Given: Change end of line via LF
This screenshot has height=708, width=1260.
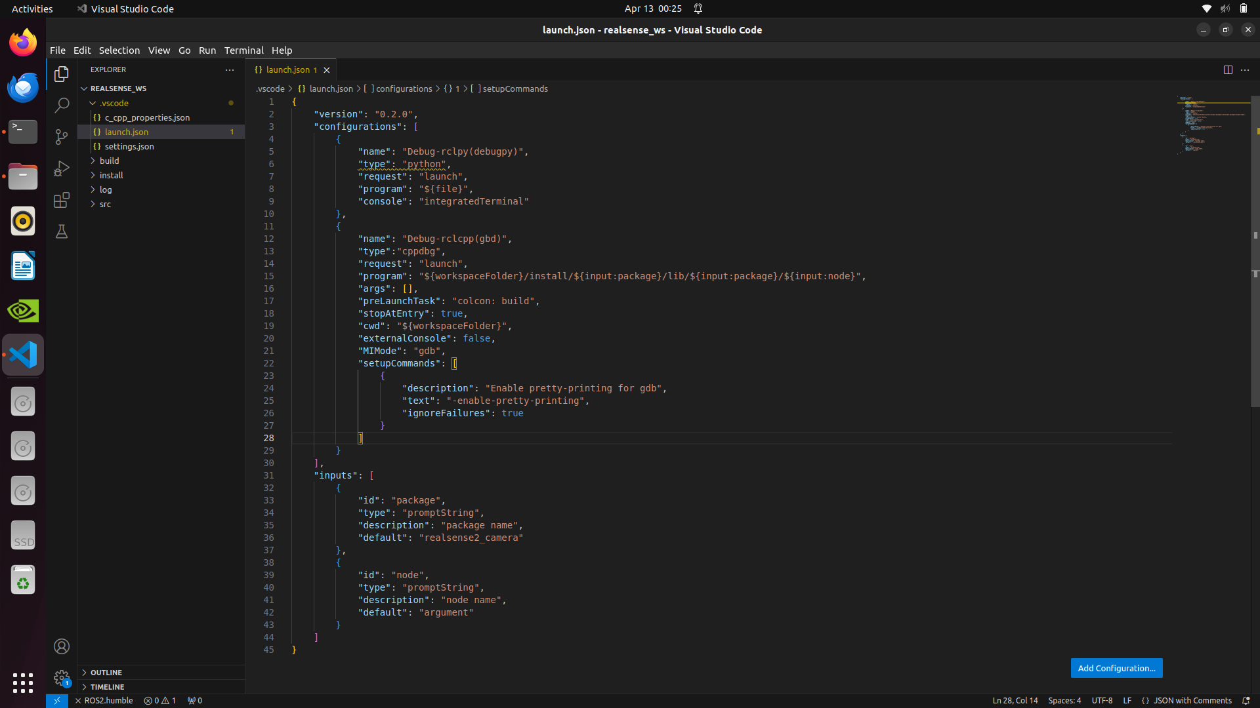Looking at the screenshot, I should (1127, 701).
